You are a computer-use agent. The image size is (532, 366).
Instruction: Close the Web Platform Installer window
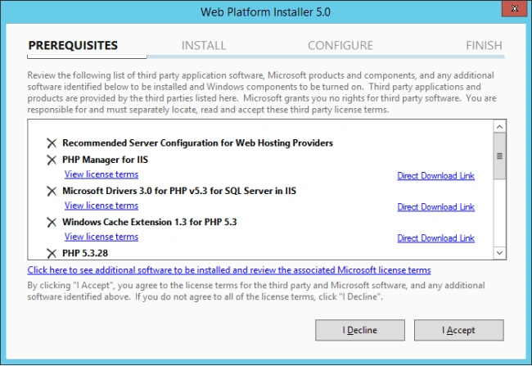pyautogui.click(x=514, y=8)
